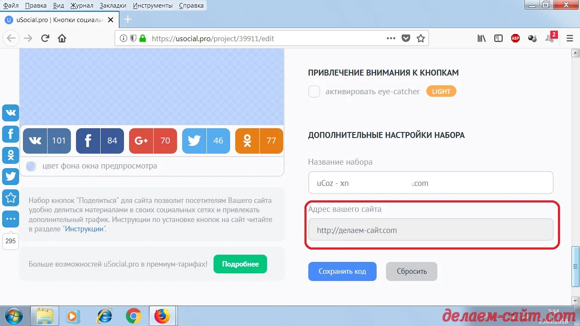Click the green padlock in address bar
The width and height of the screenshot is (580, 326).
(x=143, y=38)
